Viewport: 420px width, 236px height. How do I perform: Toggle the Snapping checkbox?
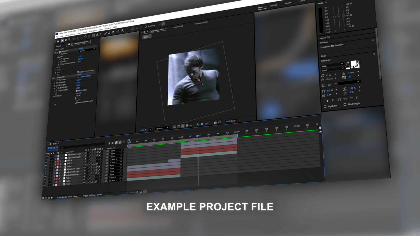point(146,27)
